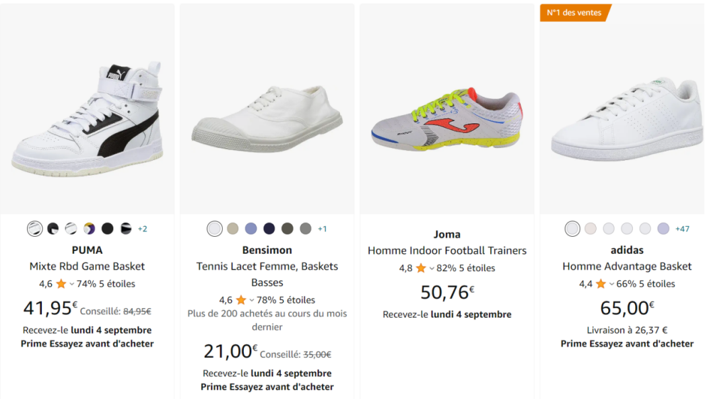Expand PUMA rating breakdown chevron
The image size is (705, 399).
pyautogui.click(x=72, y=284)
